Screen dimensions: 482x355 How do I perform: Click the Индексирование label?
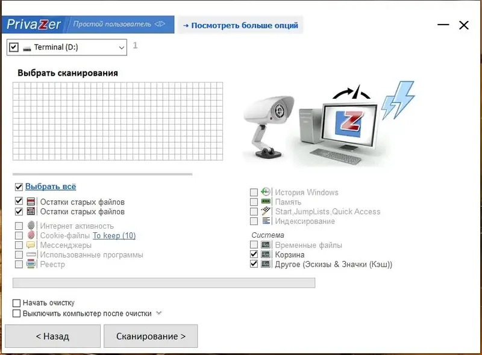coord(305,221)
